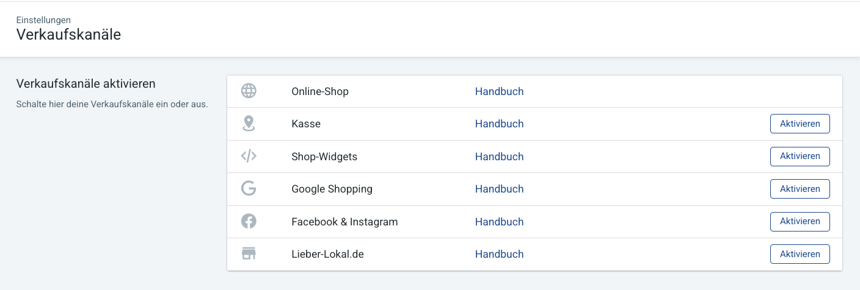Click the Facebook logo icon
Viewport: 860px width, 290px height.
tap(249, 222)
